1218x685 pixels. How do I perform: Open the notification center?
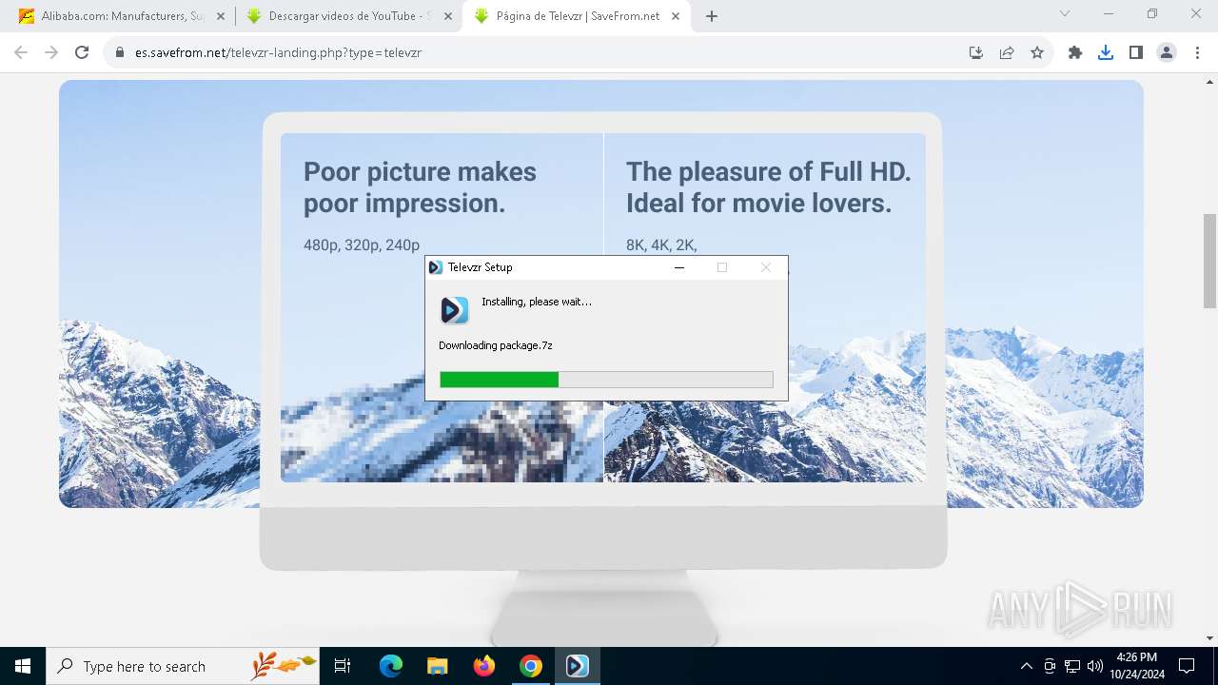click(1187, 666)
